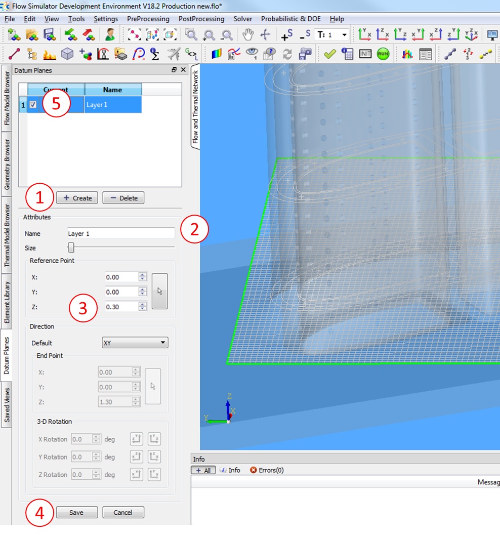Click the flame icon in toolbar
Image resolution: width=500 pixels, height=536 pixels.
(49, 54)
